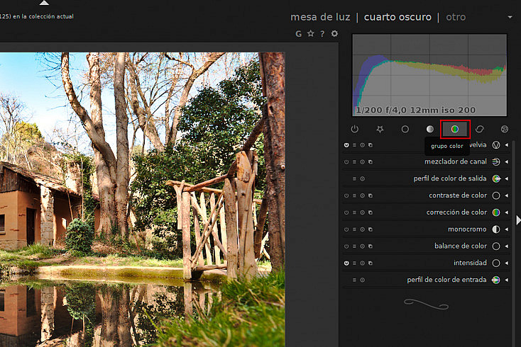
Task: Collapse the top panel with upward triangle
Action: [44, 3]
